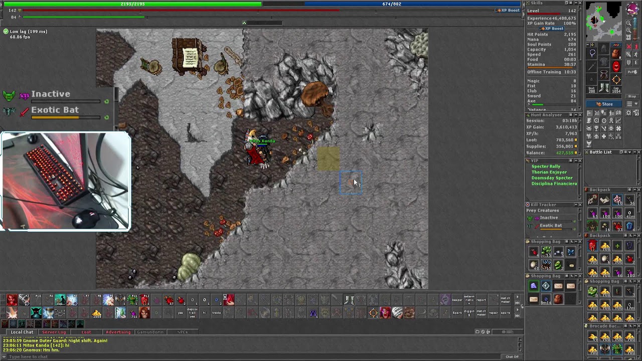Image resolution: width=642 pixels, height=361 pixels.
Task: Open chat channel dropdown arrow by input
Action: [x=5, y=356]
